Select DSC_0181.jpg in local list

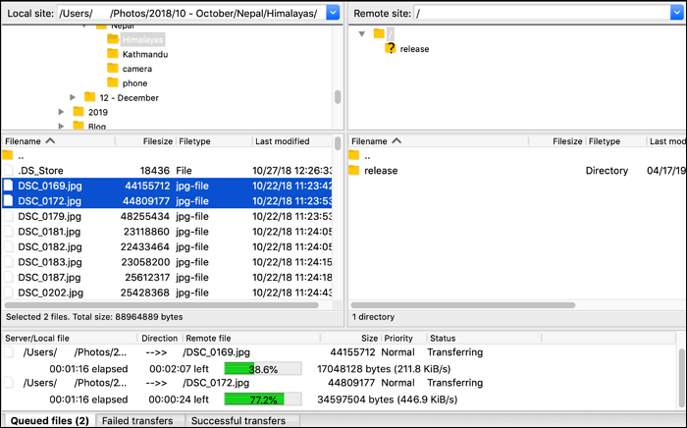[167, 232]
